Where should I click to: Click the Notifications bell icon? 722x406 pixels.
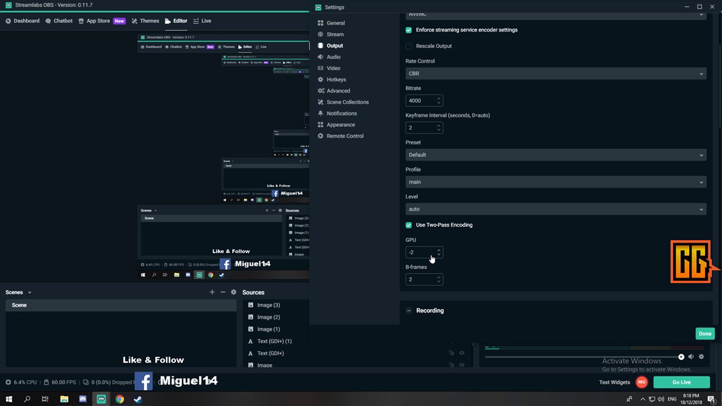320,113
